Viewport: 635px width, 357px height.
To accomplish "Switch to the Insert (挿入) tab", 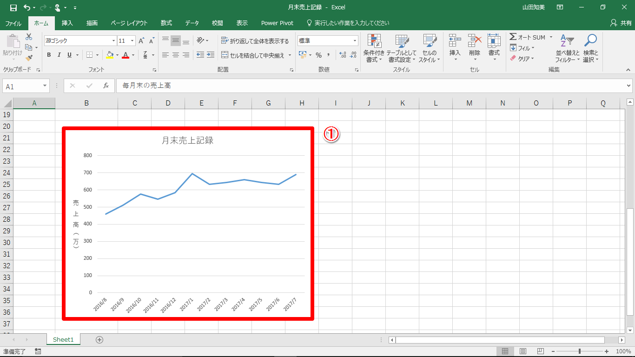I will point(67,23).
